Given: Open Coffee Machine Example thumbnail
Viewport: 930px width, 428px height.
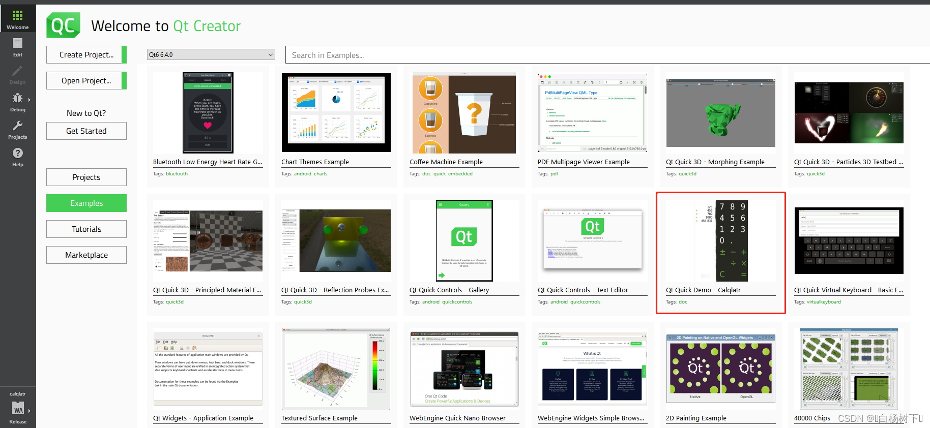Looking at the screenshot, I should [x=464, y=113].
